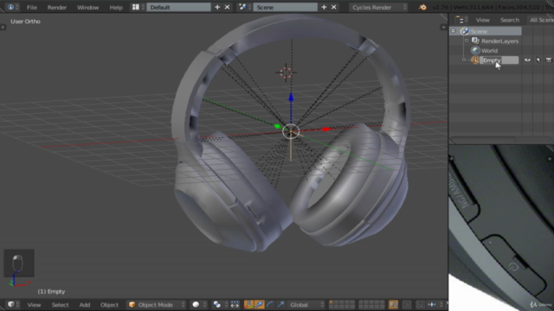Toggle lock layers to scene icon

(393, 305)
